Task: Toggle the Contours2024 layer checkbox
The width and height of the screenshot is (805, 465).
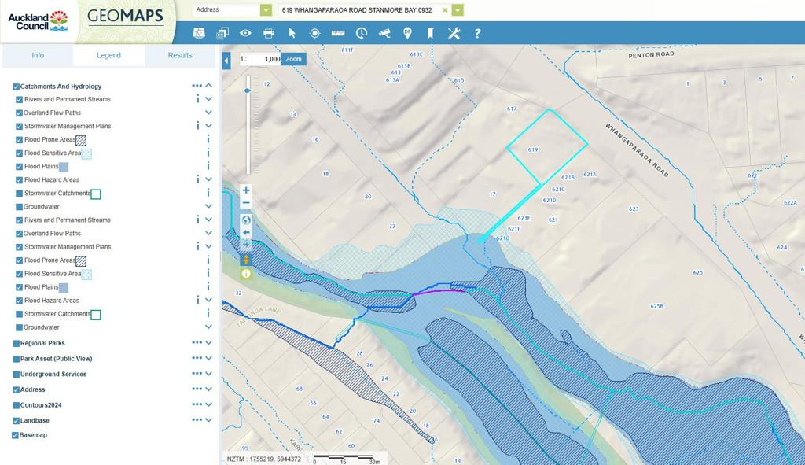Action: (x=16, y=405)
